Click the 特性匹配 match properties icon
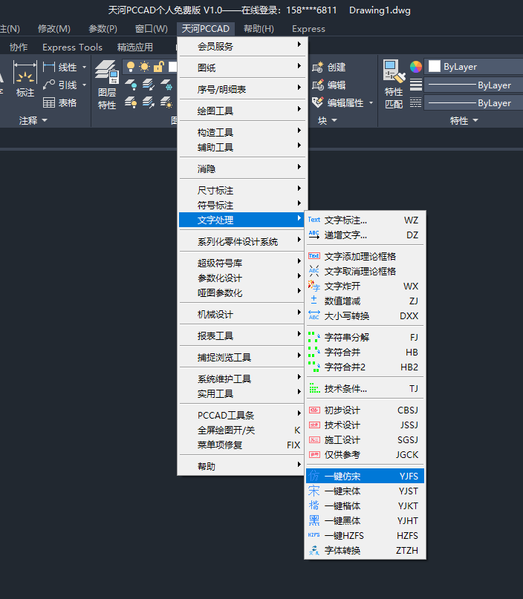Screen dimensions: 523x599 [394, 85]
